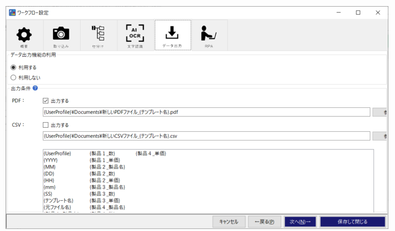Open the 仕分け tree sorting tab

pos(98,35)
